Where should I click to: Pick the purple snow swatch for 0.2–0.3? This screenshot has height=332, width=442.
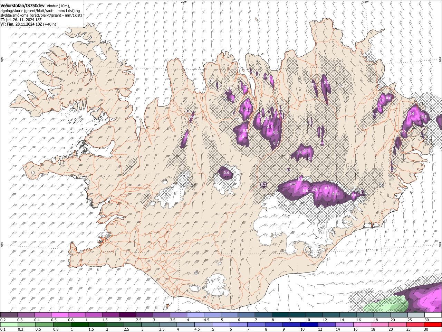(x=9, y=315)
